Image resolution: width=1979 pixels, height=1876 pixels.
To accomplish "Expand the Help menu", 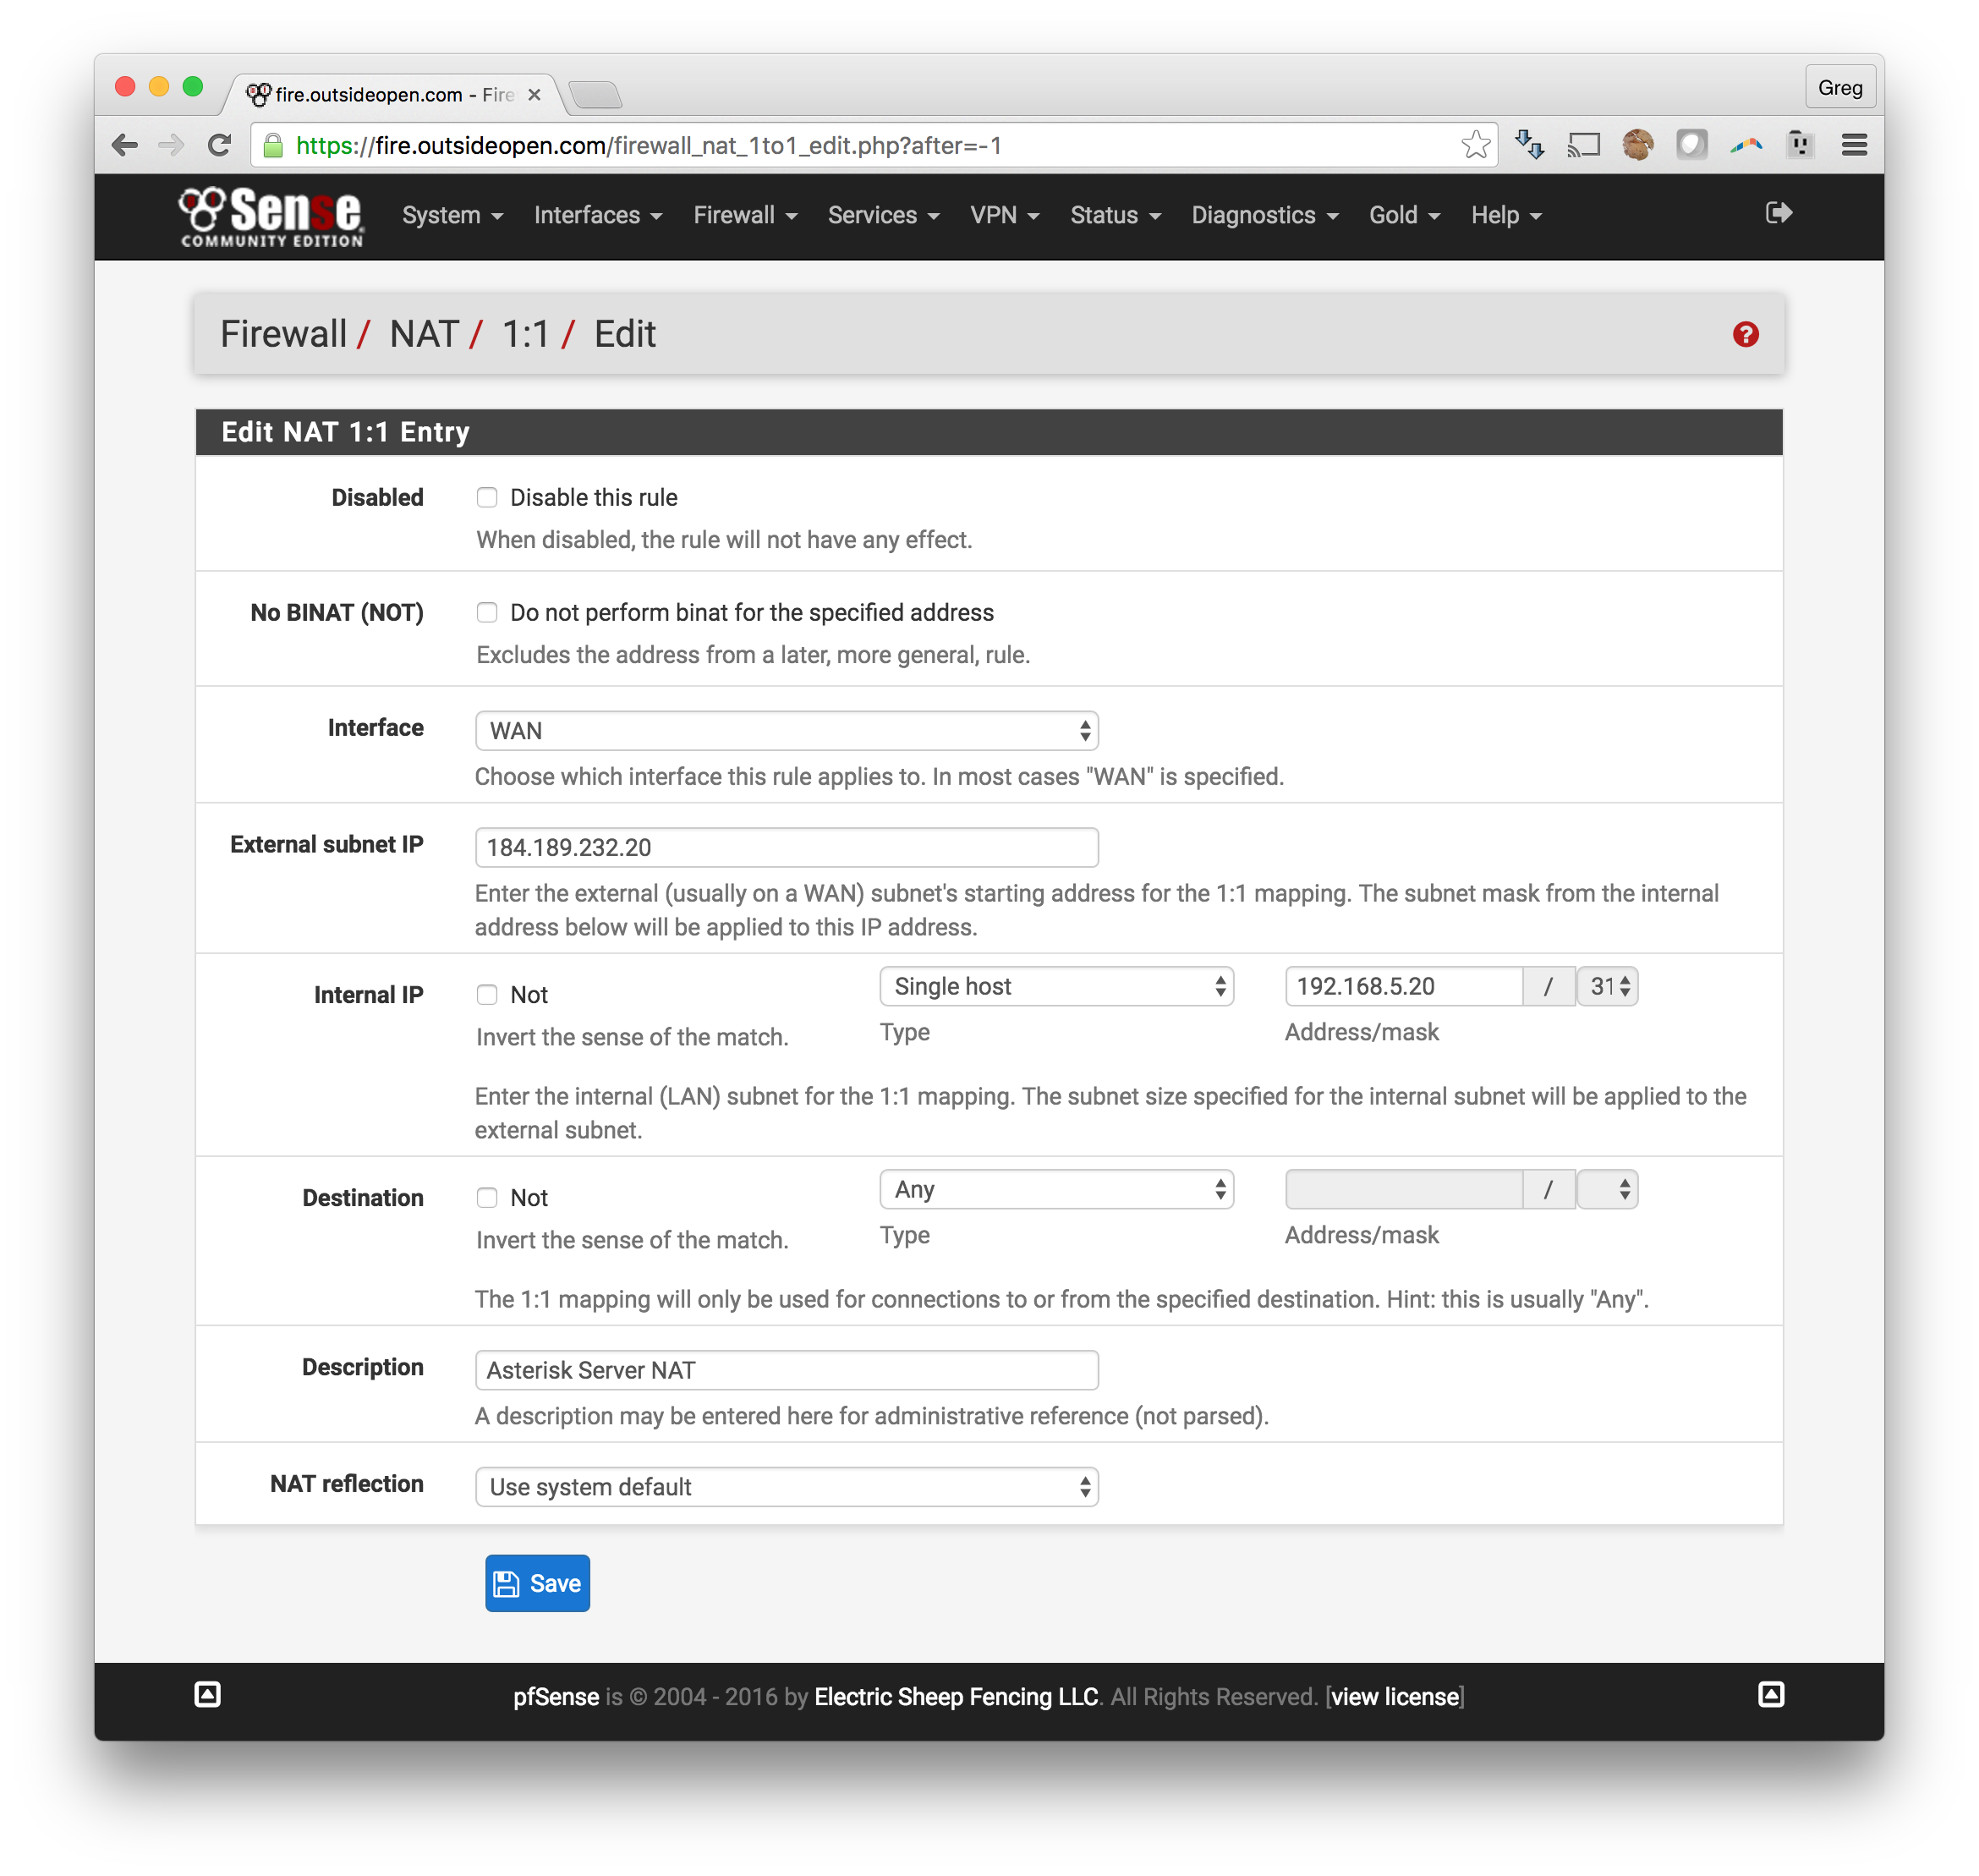I will point(1506,215).
